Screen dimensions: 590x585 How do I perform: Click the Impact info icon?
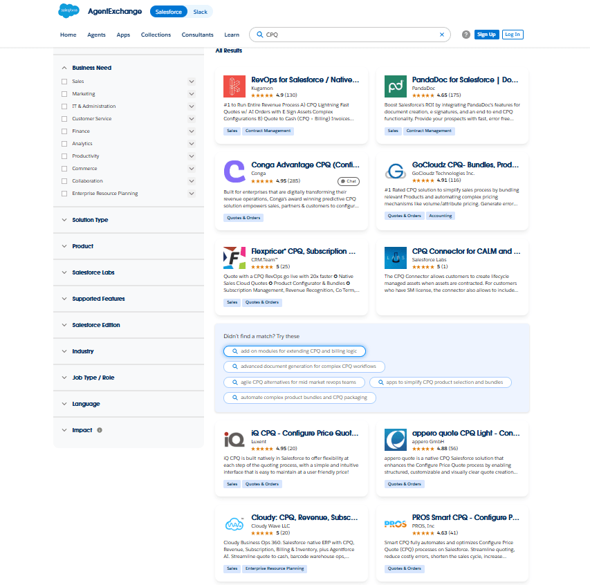click(x=100, y=430)
